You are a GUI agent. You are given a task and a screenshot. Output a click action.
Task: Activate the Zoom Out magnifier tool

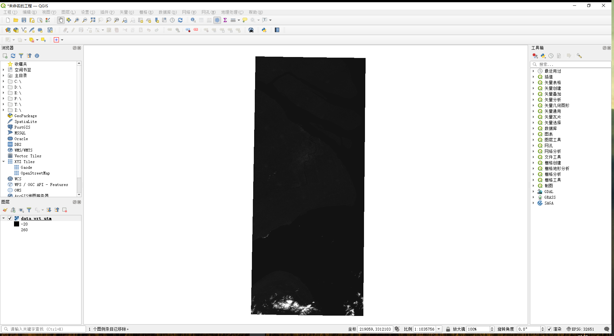coord(85,20)
